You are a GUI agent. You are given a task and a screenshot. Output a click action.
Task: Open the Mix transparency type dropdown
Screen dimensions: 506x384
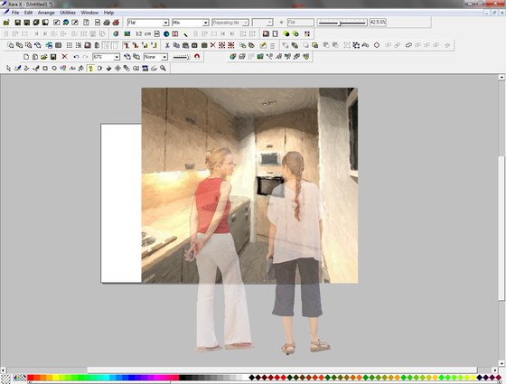pos(191,23)
